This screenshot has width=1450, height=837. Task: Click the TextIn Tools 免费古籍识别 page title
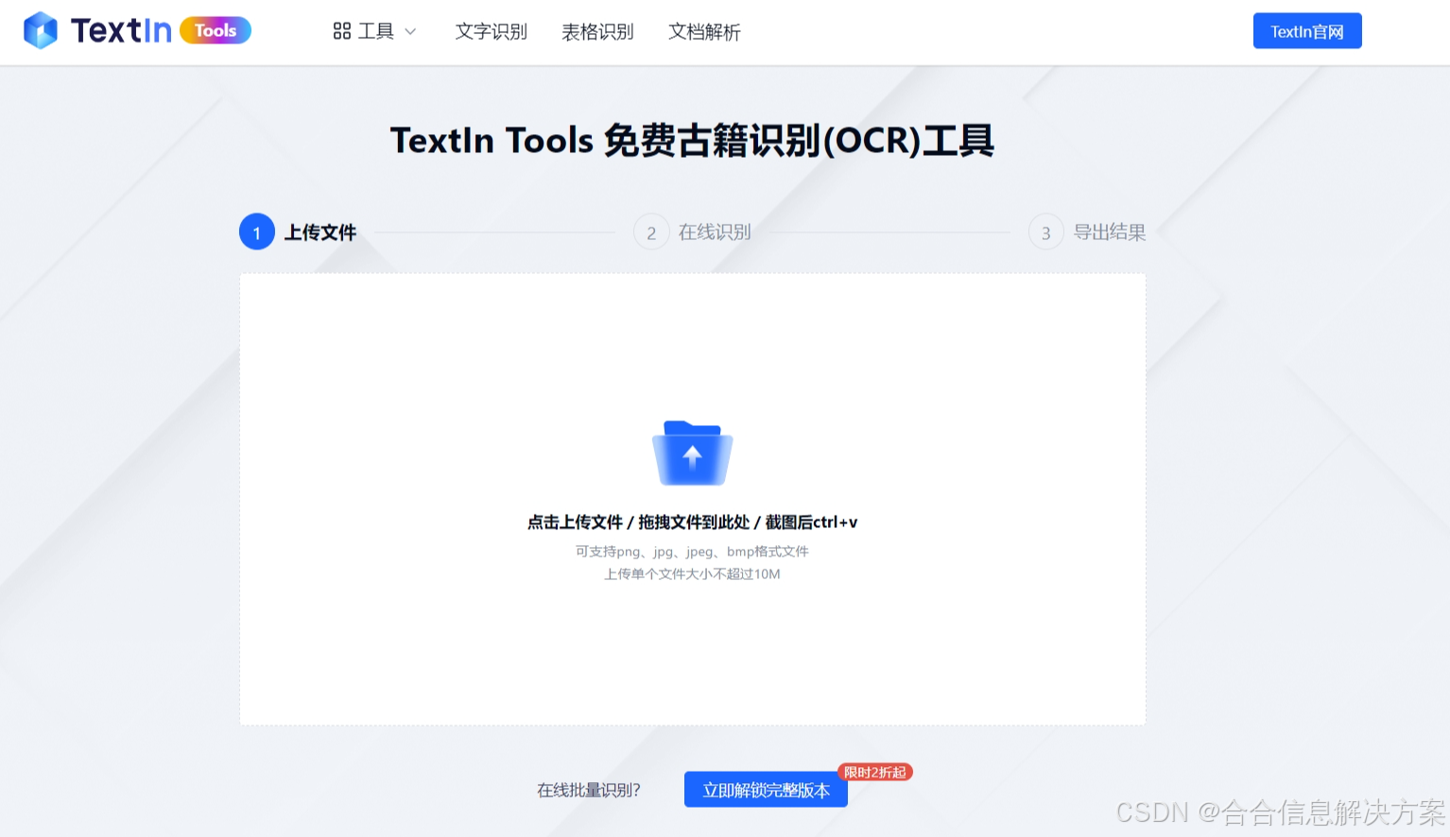(693, 141)
